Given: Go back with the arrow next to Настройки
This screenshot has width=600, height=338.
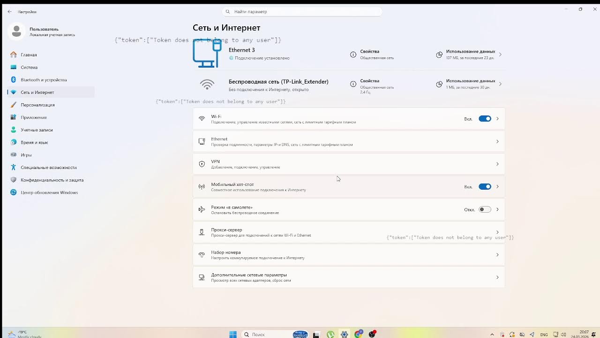Looking at the screenshot, I should tap(10, 12).
